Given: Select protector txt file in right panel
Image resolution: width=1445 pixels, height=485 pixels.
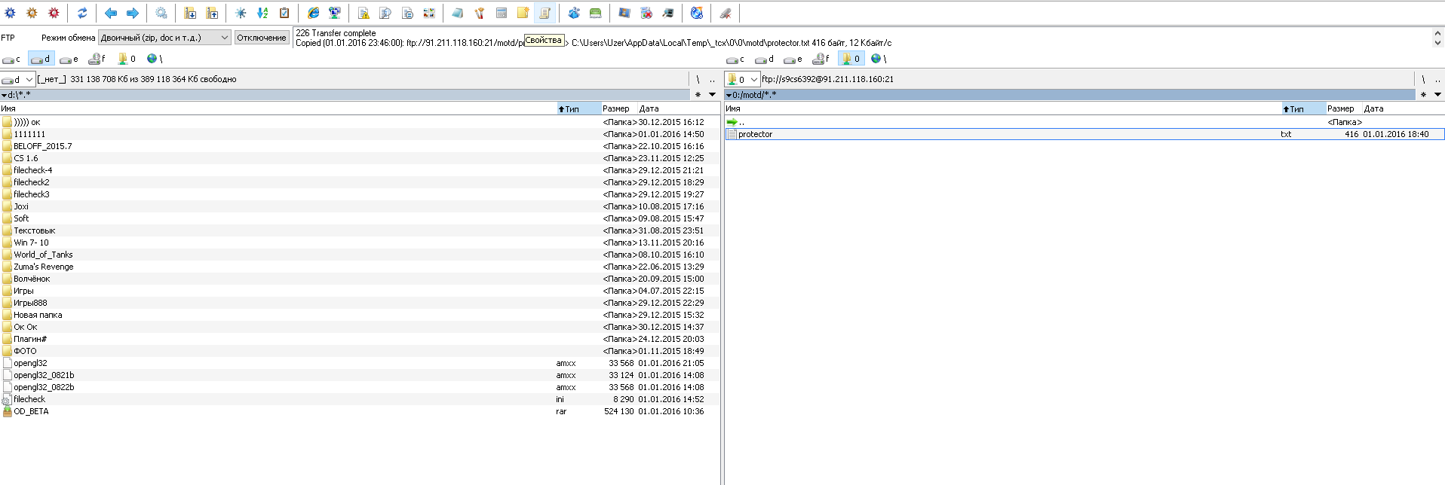Looking at the screenshot, I should (1085, 134).
